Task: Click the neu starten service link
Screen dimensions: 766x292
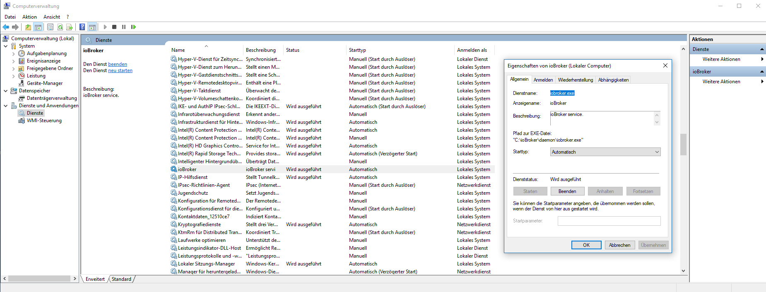Action: [120, 70]
